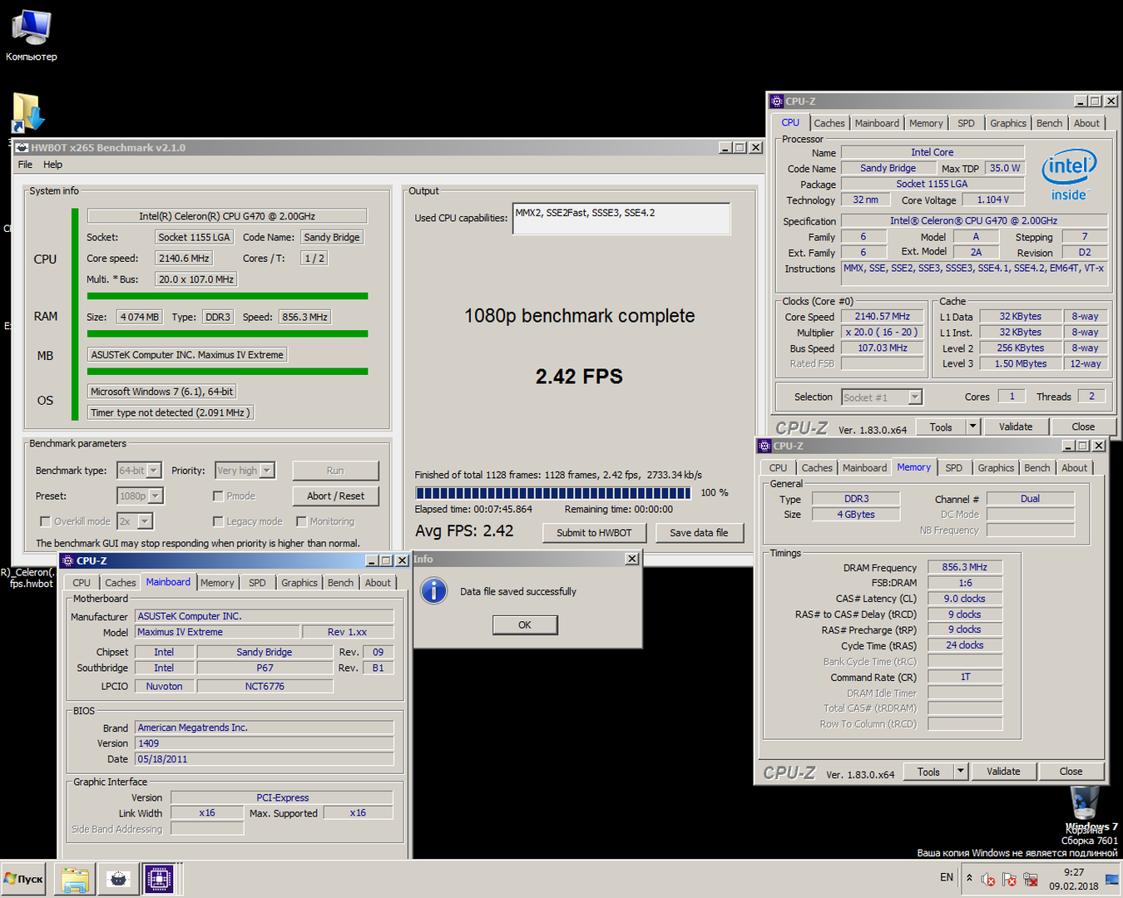Image resolution: width=1123 pixels, height=898 pixels.
Task: Toggle the Monitoring checkbox
Action: [301, 521]
